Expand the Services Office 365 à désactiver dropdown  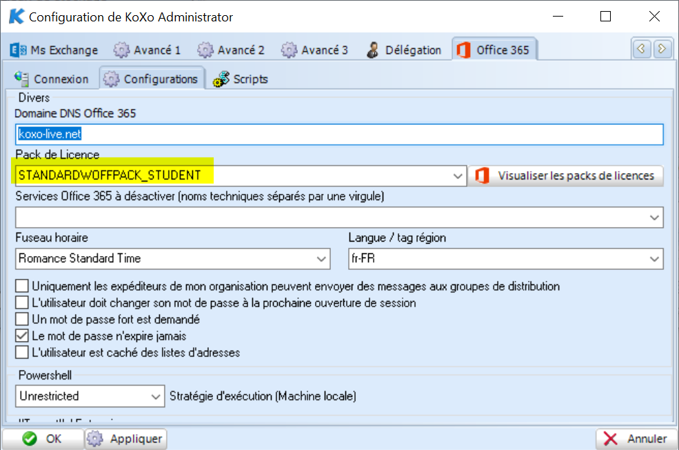click(x=654, y=217)
